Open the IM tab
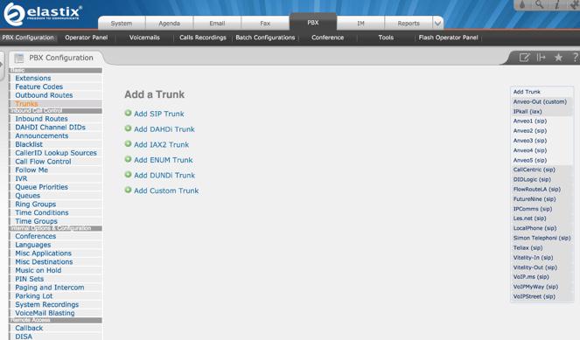Image resolution: width=580 pixels, height=340 pixels. (x=360, y=24)
